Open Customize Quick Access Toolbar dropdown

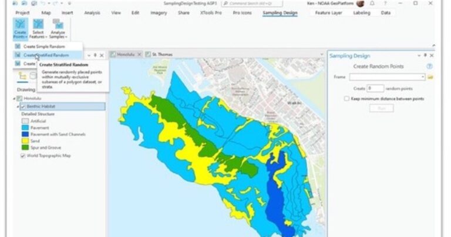tap(69, 4)
